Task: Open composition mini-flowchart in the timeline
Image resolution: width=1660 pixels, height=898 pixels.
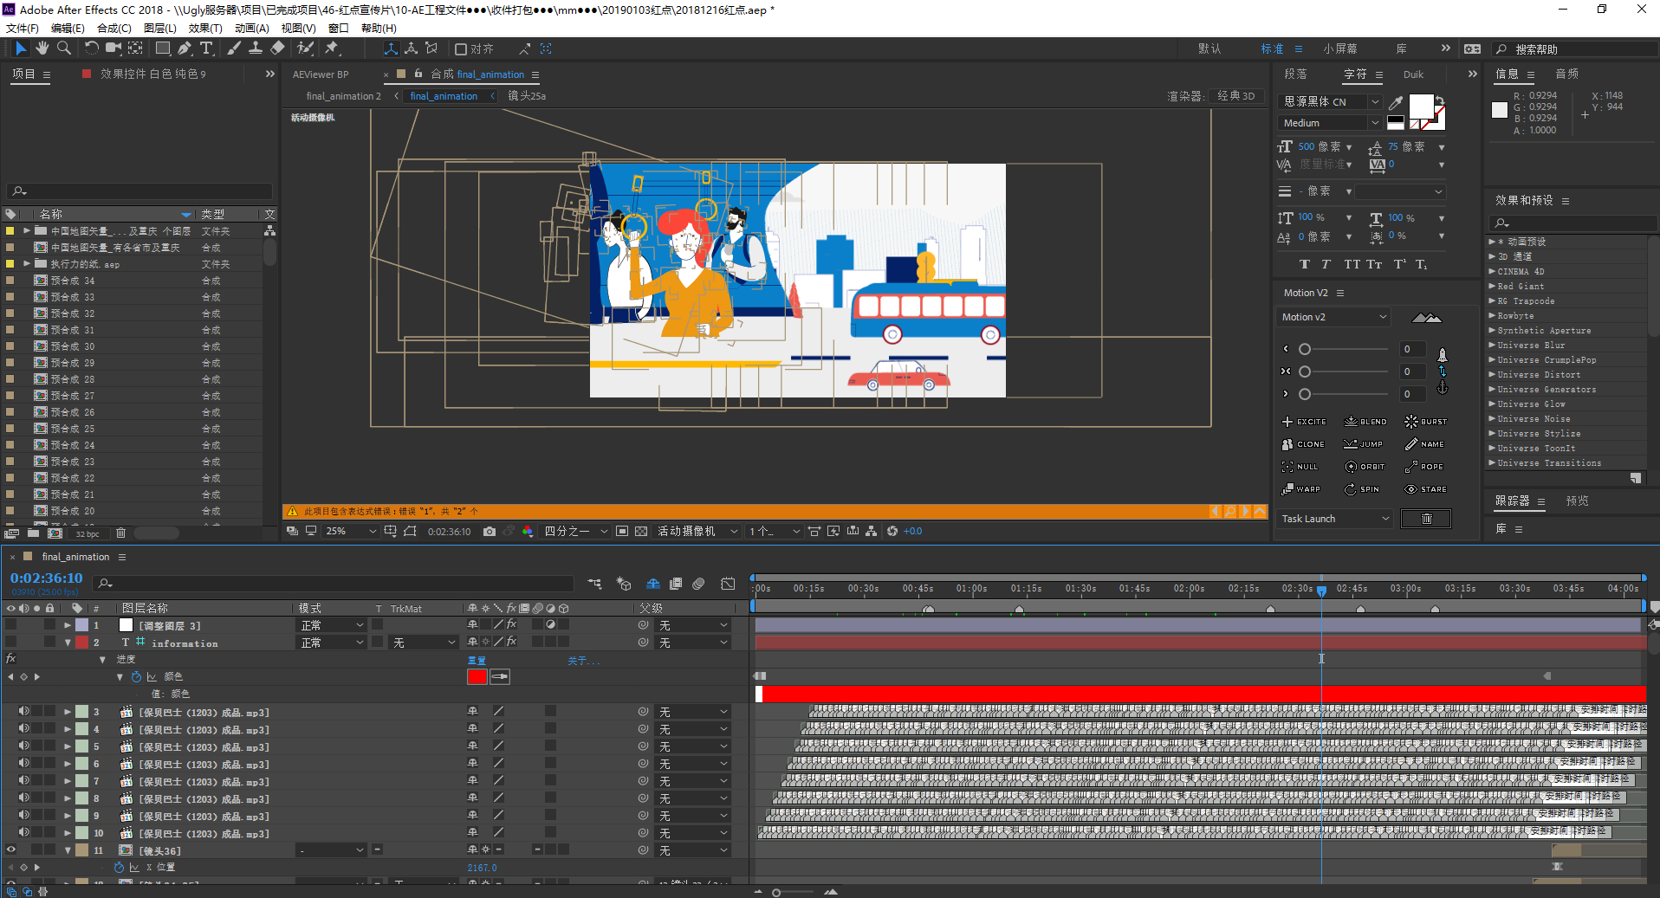Action: pos(594,584)
